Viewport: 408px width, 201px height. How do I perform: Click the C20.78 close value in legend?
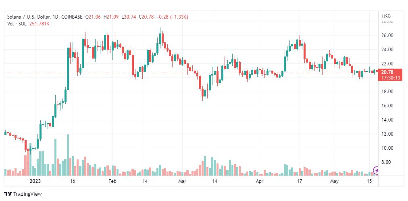[x=146, y=17]
